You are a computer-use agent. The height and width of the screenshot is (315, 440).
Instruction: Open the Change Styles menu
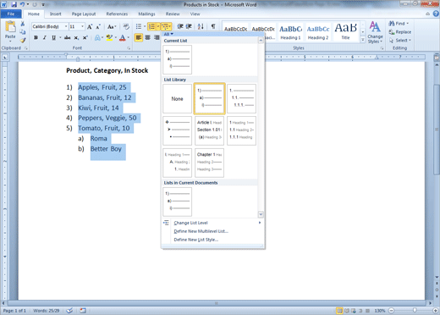tap(375, 33)
